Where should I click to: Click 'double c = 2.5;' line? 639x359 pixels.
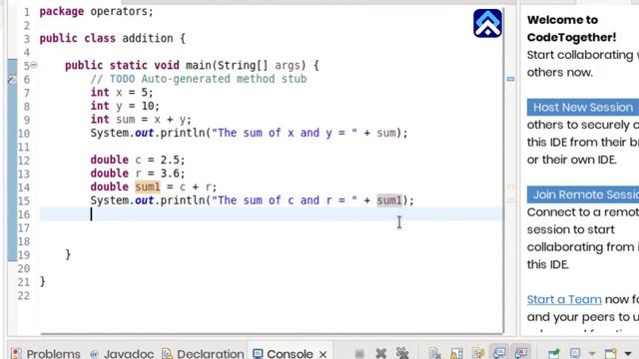tap(138, 160)
